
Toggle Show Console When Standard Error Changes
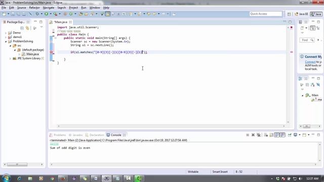pos(282,135)
